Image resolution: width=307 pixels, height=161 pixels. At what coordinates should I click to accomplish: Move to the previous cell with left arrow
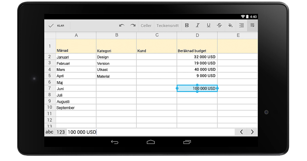(x=241, y=132)
